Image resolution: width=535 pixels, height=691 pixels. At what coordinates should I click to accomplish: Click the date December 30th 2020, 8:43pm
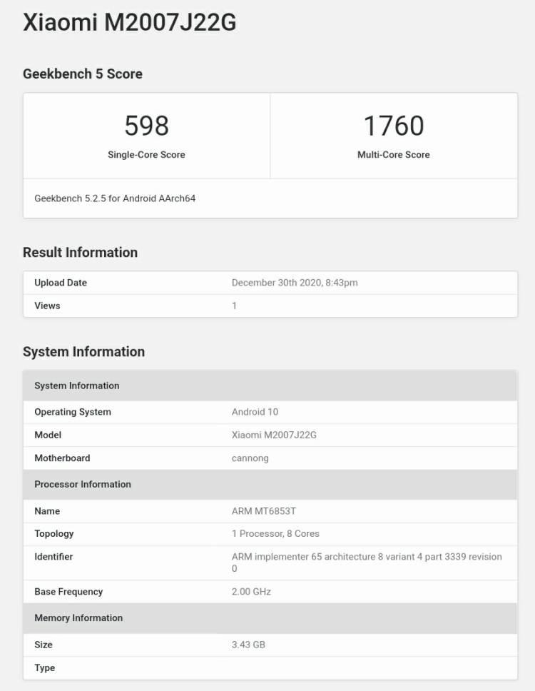[x=295, y=283]
